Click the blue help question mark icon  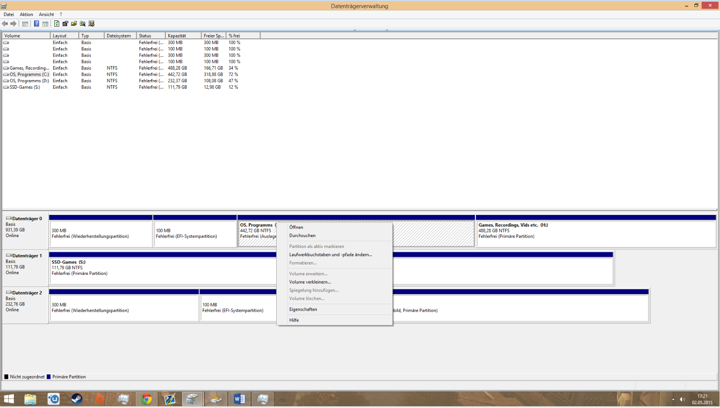pos(37,24)
